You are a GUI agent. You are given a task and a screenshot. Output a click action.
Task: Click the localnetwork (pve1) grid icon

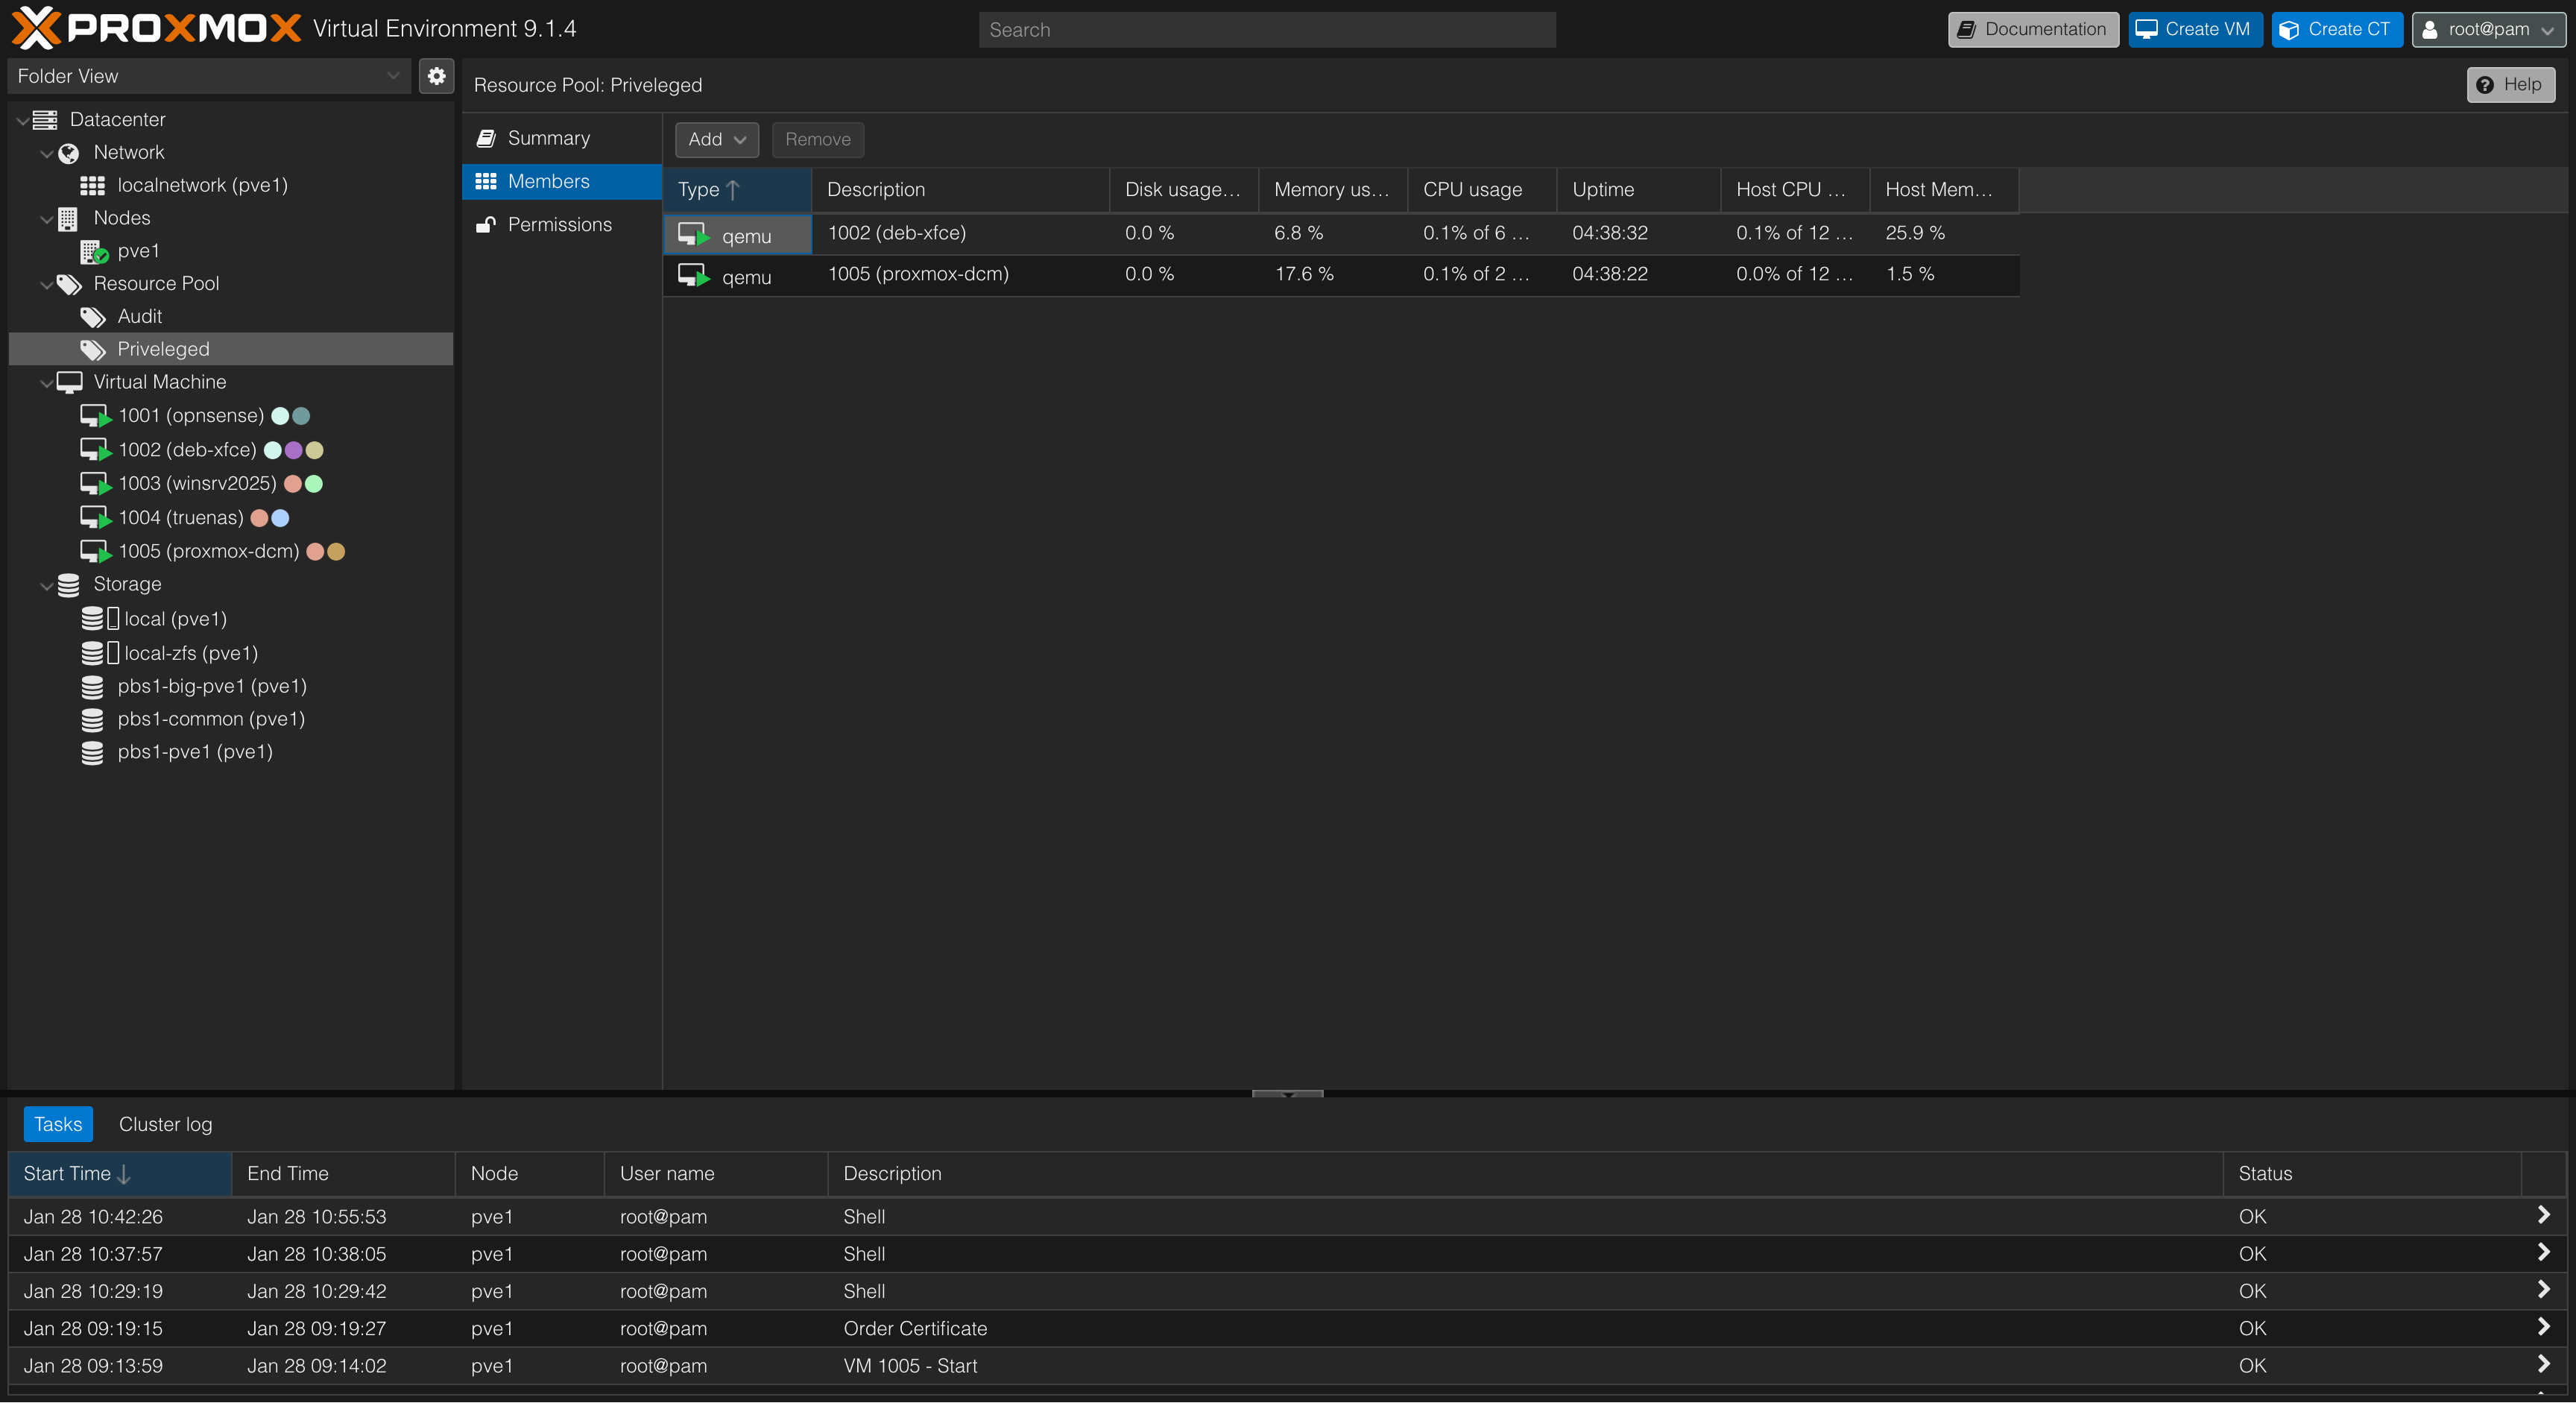click(x=93, y=185)
